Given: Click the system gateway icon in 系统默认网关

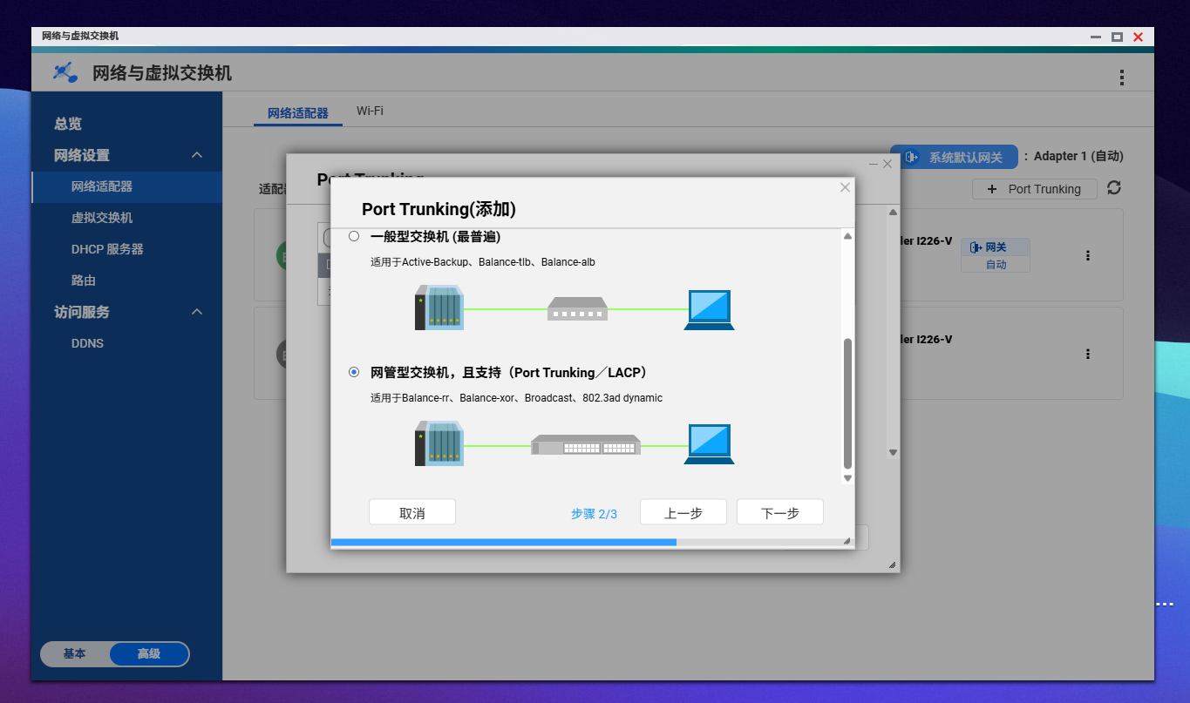Looking at the screenshot, I should tap(912, 158).
